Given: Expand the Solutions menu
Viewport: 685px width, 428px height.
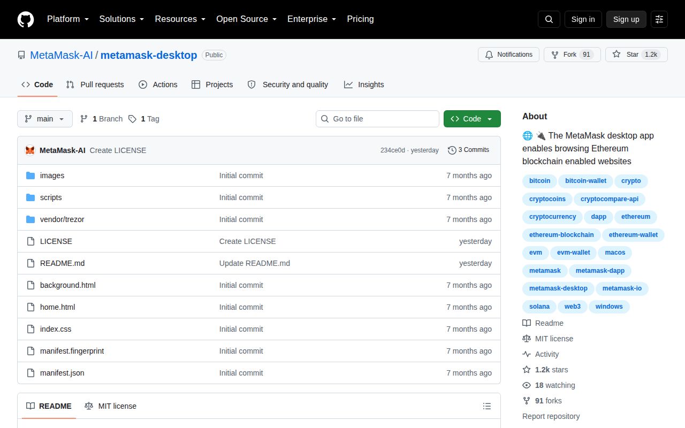Looking at the screenshot, I should [121, 19].
